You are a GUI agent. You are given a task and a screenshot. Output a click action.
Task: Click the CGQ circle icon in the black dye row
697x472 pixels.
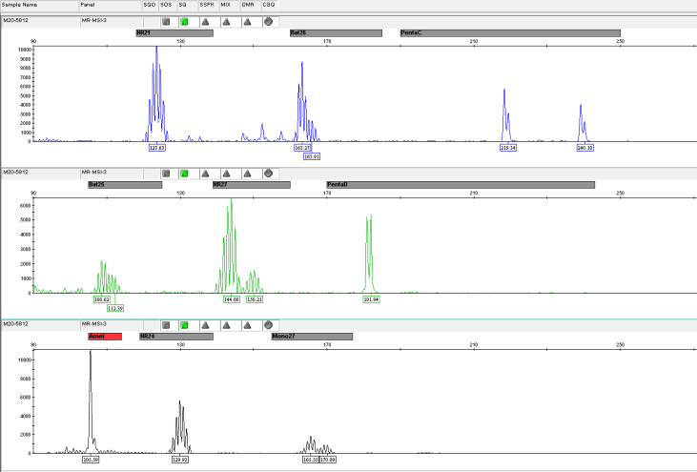pos(268,325)
